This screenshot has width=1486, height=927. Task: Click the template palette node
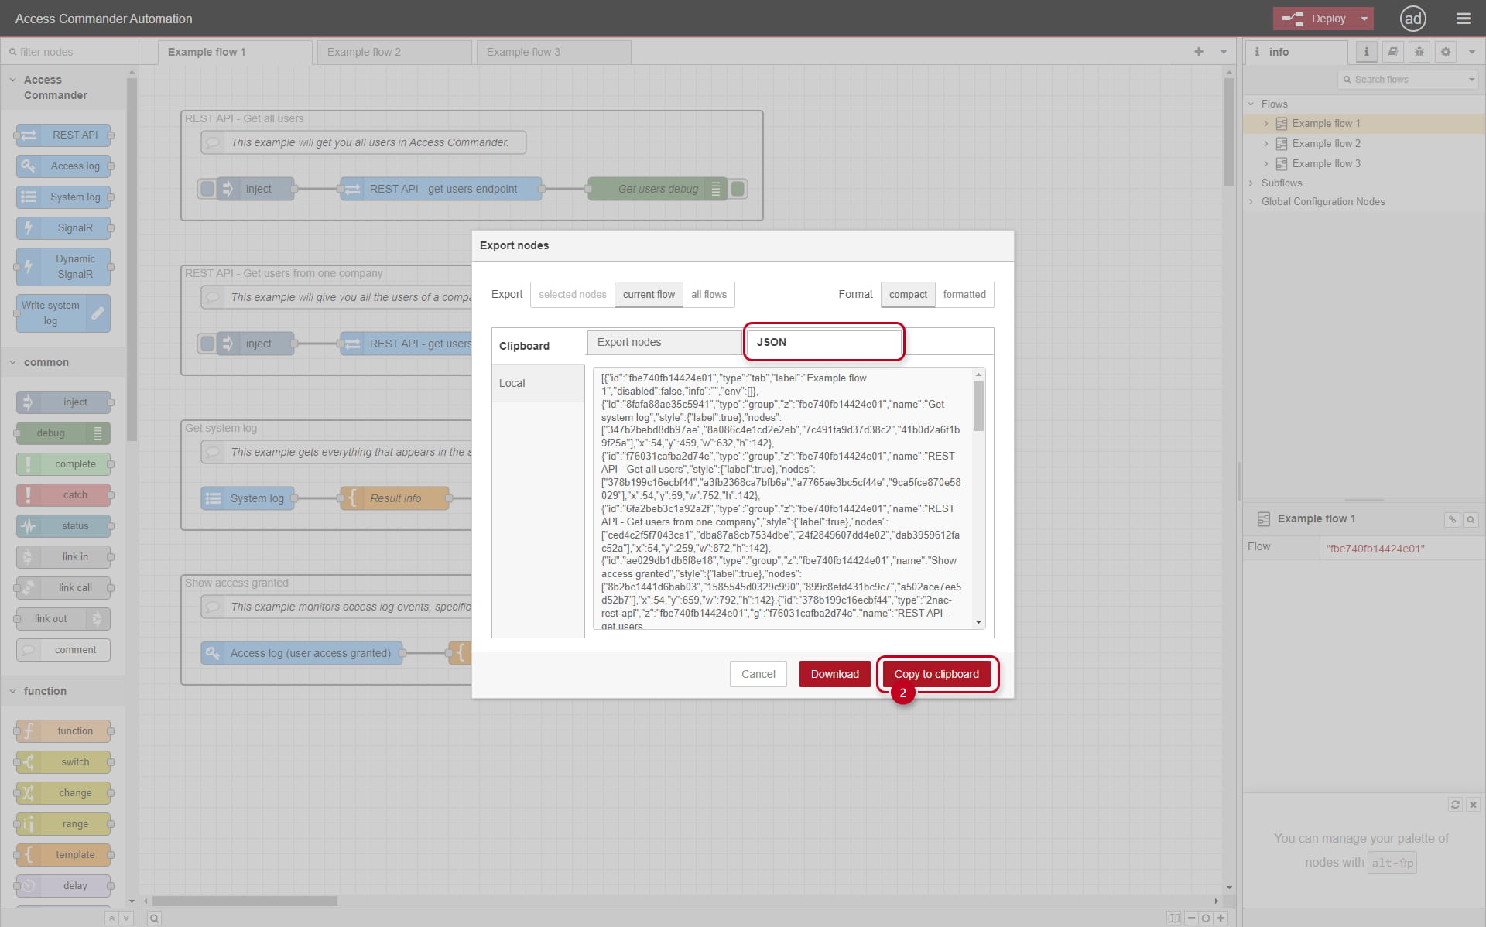[x=63, y=854]
